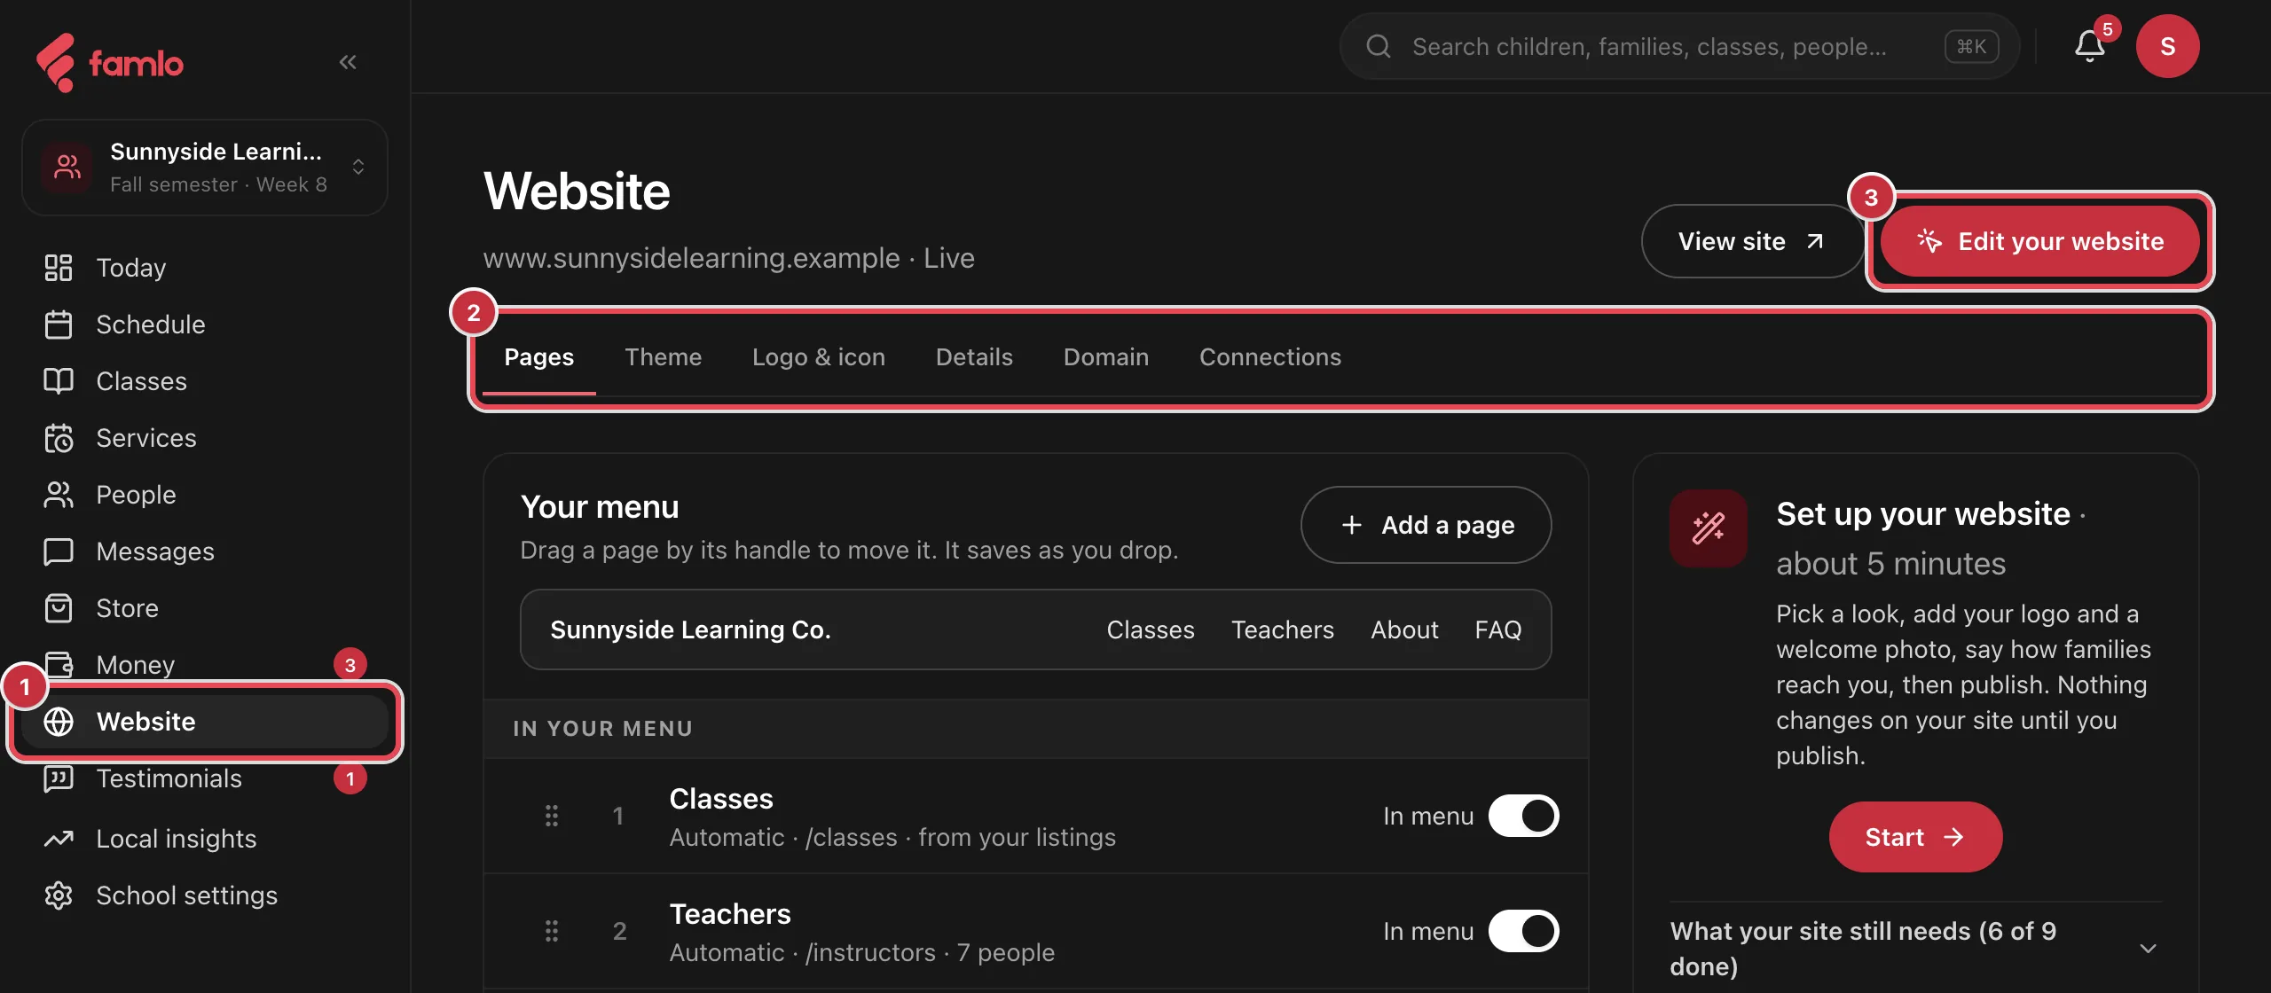Click the Services calendar-clock icon
This screenshot has height=993, width=2271.
tap(59, 438)
